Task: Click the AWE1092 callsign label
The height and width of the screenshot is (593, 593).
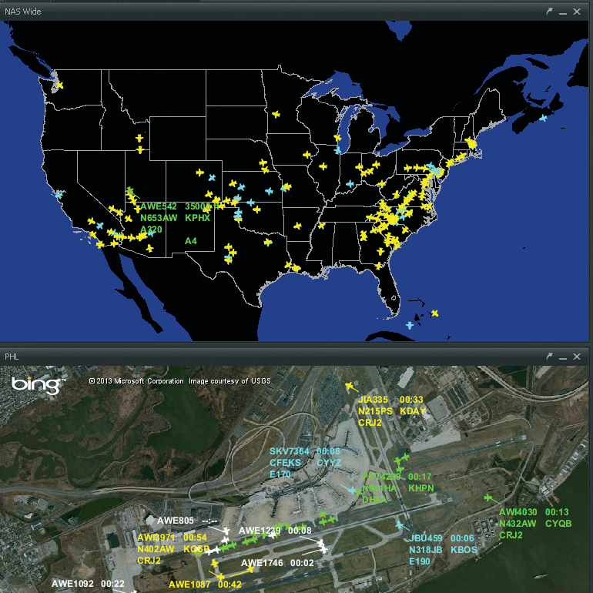Action: click(x=72, y=584)
